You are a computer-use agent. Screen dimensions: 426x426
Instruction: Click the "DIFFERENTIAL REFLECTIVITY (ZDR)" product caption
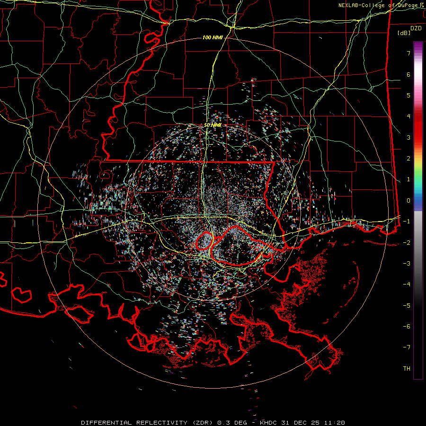148,423
